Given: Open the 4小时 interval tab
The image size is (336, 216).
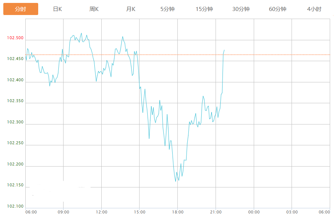Looking at the screenshot, I should pos(314,9).
